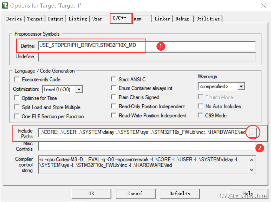The image size is (271, 202).
Task: Close the Options for Target dialog
Action: [263, 6]
